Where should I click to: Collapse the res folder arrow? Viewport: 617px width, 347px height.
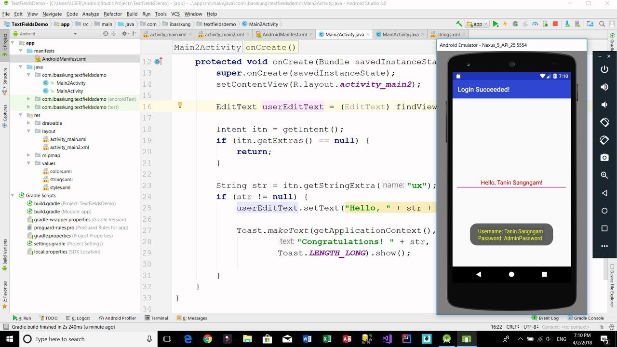coord(21,115)
